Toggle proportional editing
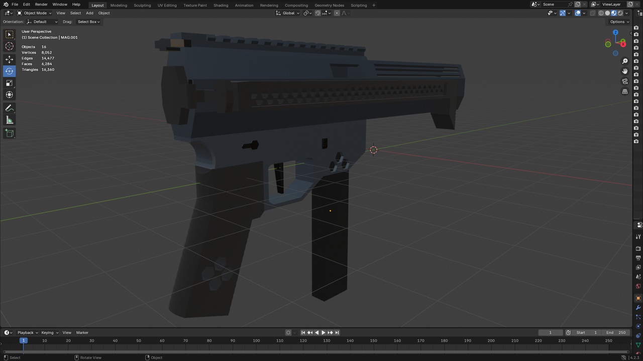The image size is (643, 361). click(337, 13)
